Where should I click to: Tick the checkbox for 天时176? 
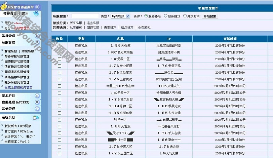(60, 133)
